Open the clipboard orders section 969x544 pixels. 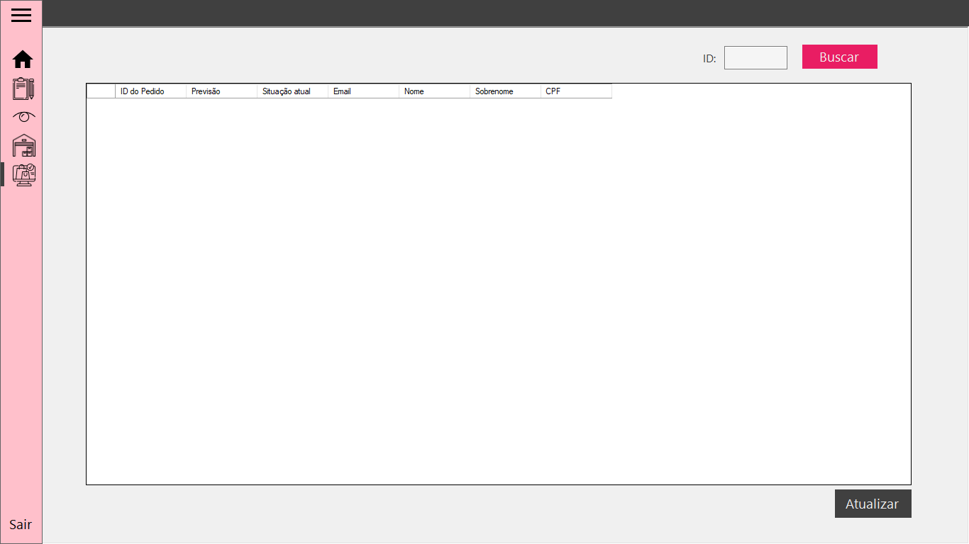[23, 88]
